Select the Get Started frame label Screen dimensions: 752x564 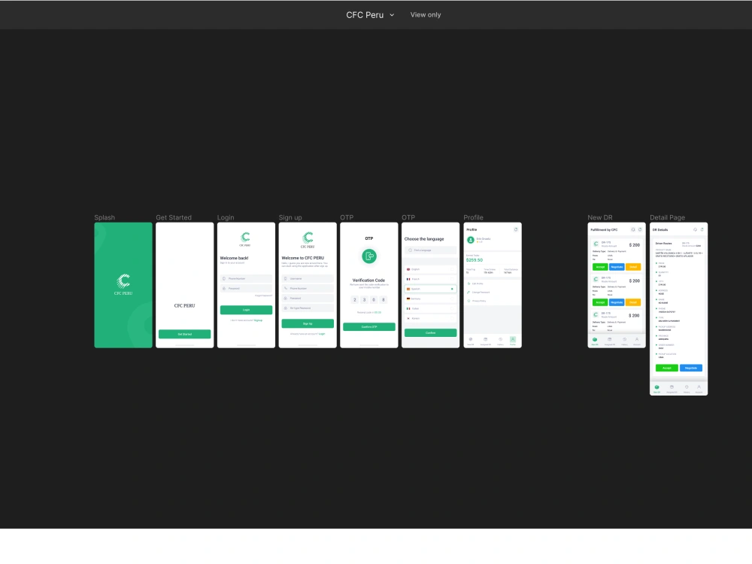pos(174,217)
